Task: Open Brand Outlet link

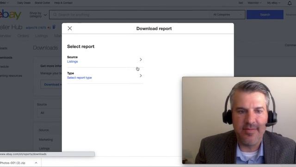Action: 42,3
